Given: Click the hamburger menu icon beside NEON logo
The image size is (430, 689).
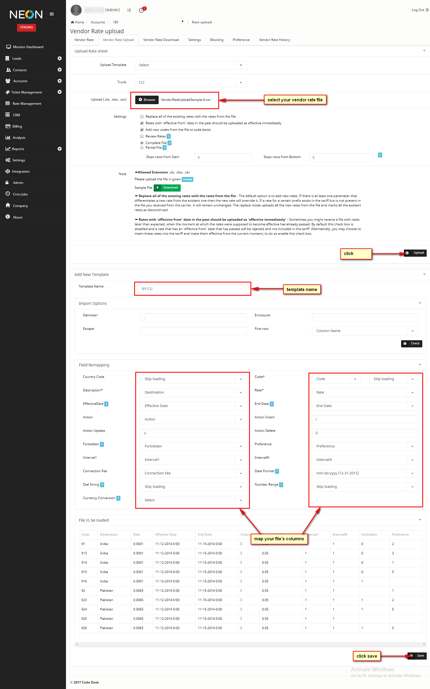Looking at the screenshot, I should point(51,14).
